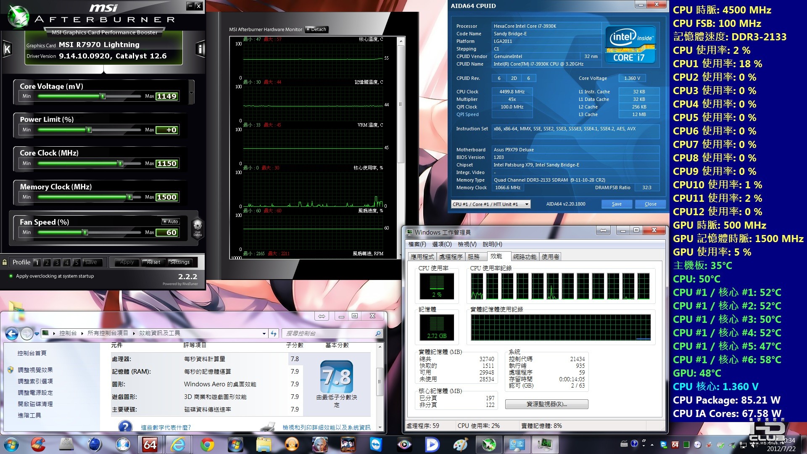
Task: Open the 檢視(V) menu in Task Manager
Action: coord(467,244)
